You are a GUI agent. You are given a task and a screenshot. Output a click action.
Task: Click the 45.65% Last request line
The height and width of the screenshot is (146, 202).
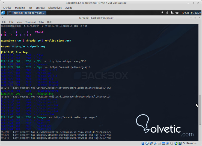coord(56,97)
